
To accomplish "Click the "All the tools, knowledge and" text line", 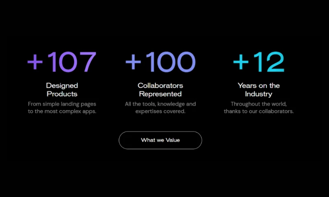I will tap(160, 104).
